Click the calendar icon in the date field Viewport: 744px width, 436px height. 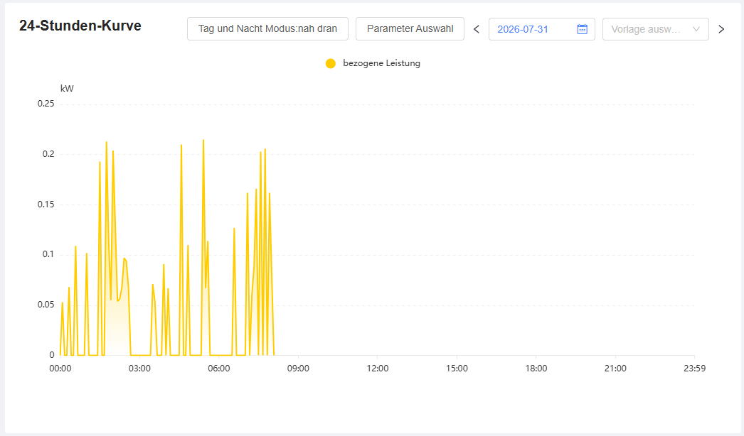tap(583, 29)
